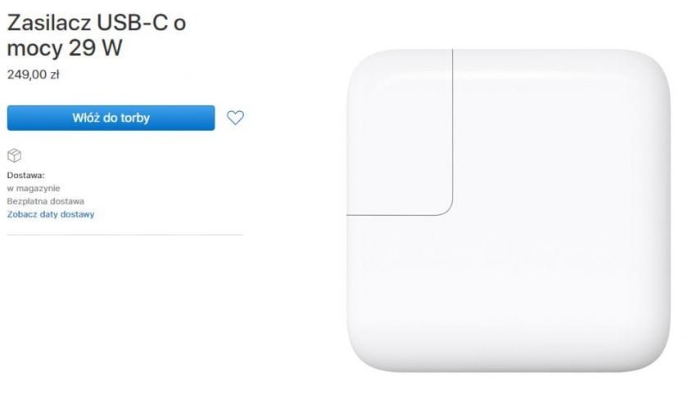Select the Zasilacz USB-C product title
696x394 pixels.
[x=97, y=35]
